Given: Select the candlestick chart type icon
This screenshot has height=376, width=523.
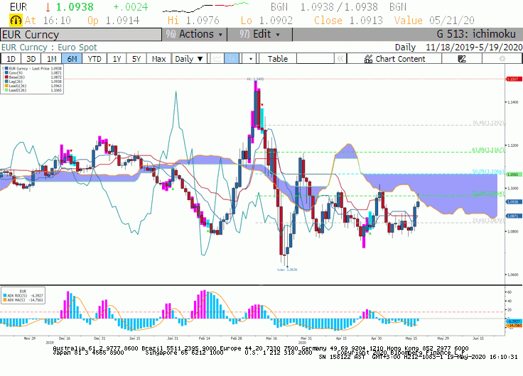Looking at the screenshot, I should click(232, 59).
